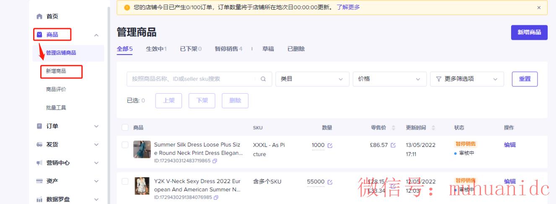
Task: Switch to the 生效中 tab
Action: (156, 49)
